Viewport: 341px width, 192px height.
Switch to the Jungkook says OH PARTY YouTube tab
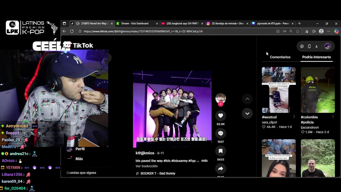coord(182,23)
